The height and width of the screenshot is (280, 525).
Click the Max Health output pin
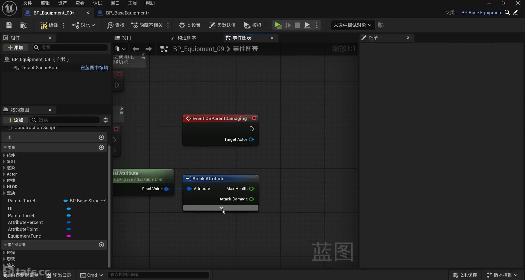pyautogui.click(x=252, y=189)
